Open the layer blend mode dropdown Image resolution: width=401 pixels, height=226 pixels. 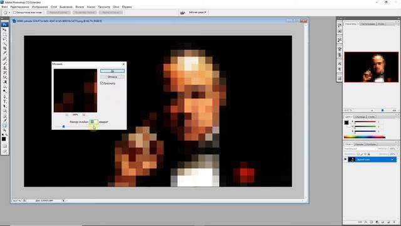pyautogui.click(x=360, y=149)
